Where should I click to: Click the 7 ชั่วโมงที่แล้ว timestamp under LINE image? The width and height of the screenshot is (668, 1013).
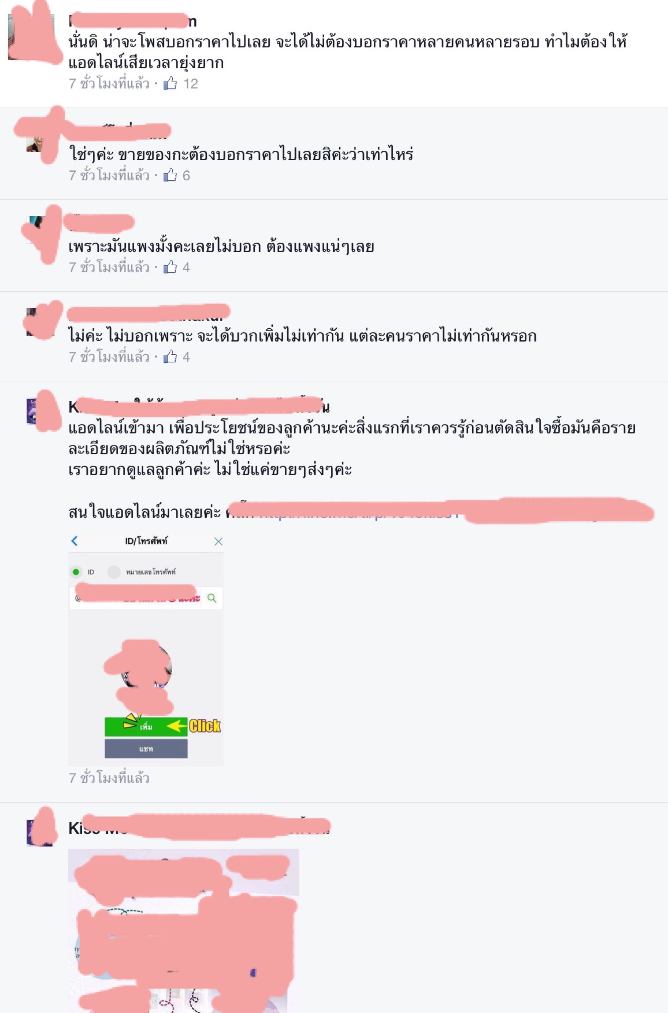(x=109, y=778)
